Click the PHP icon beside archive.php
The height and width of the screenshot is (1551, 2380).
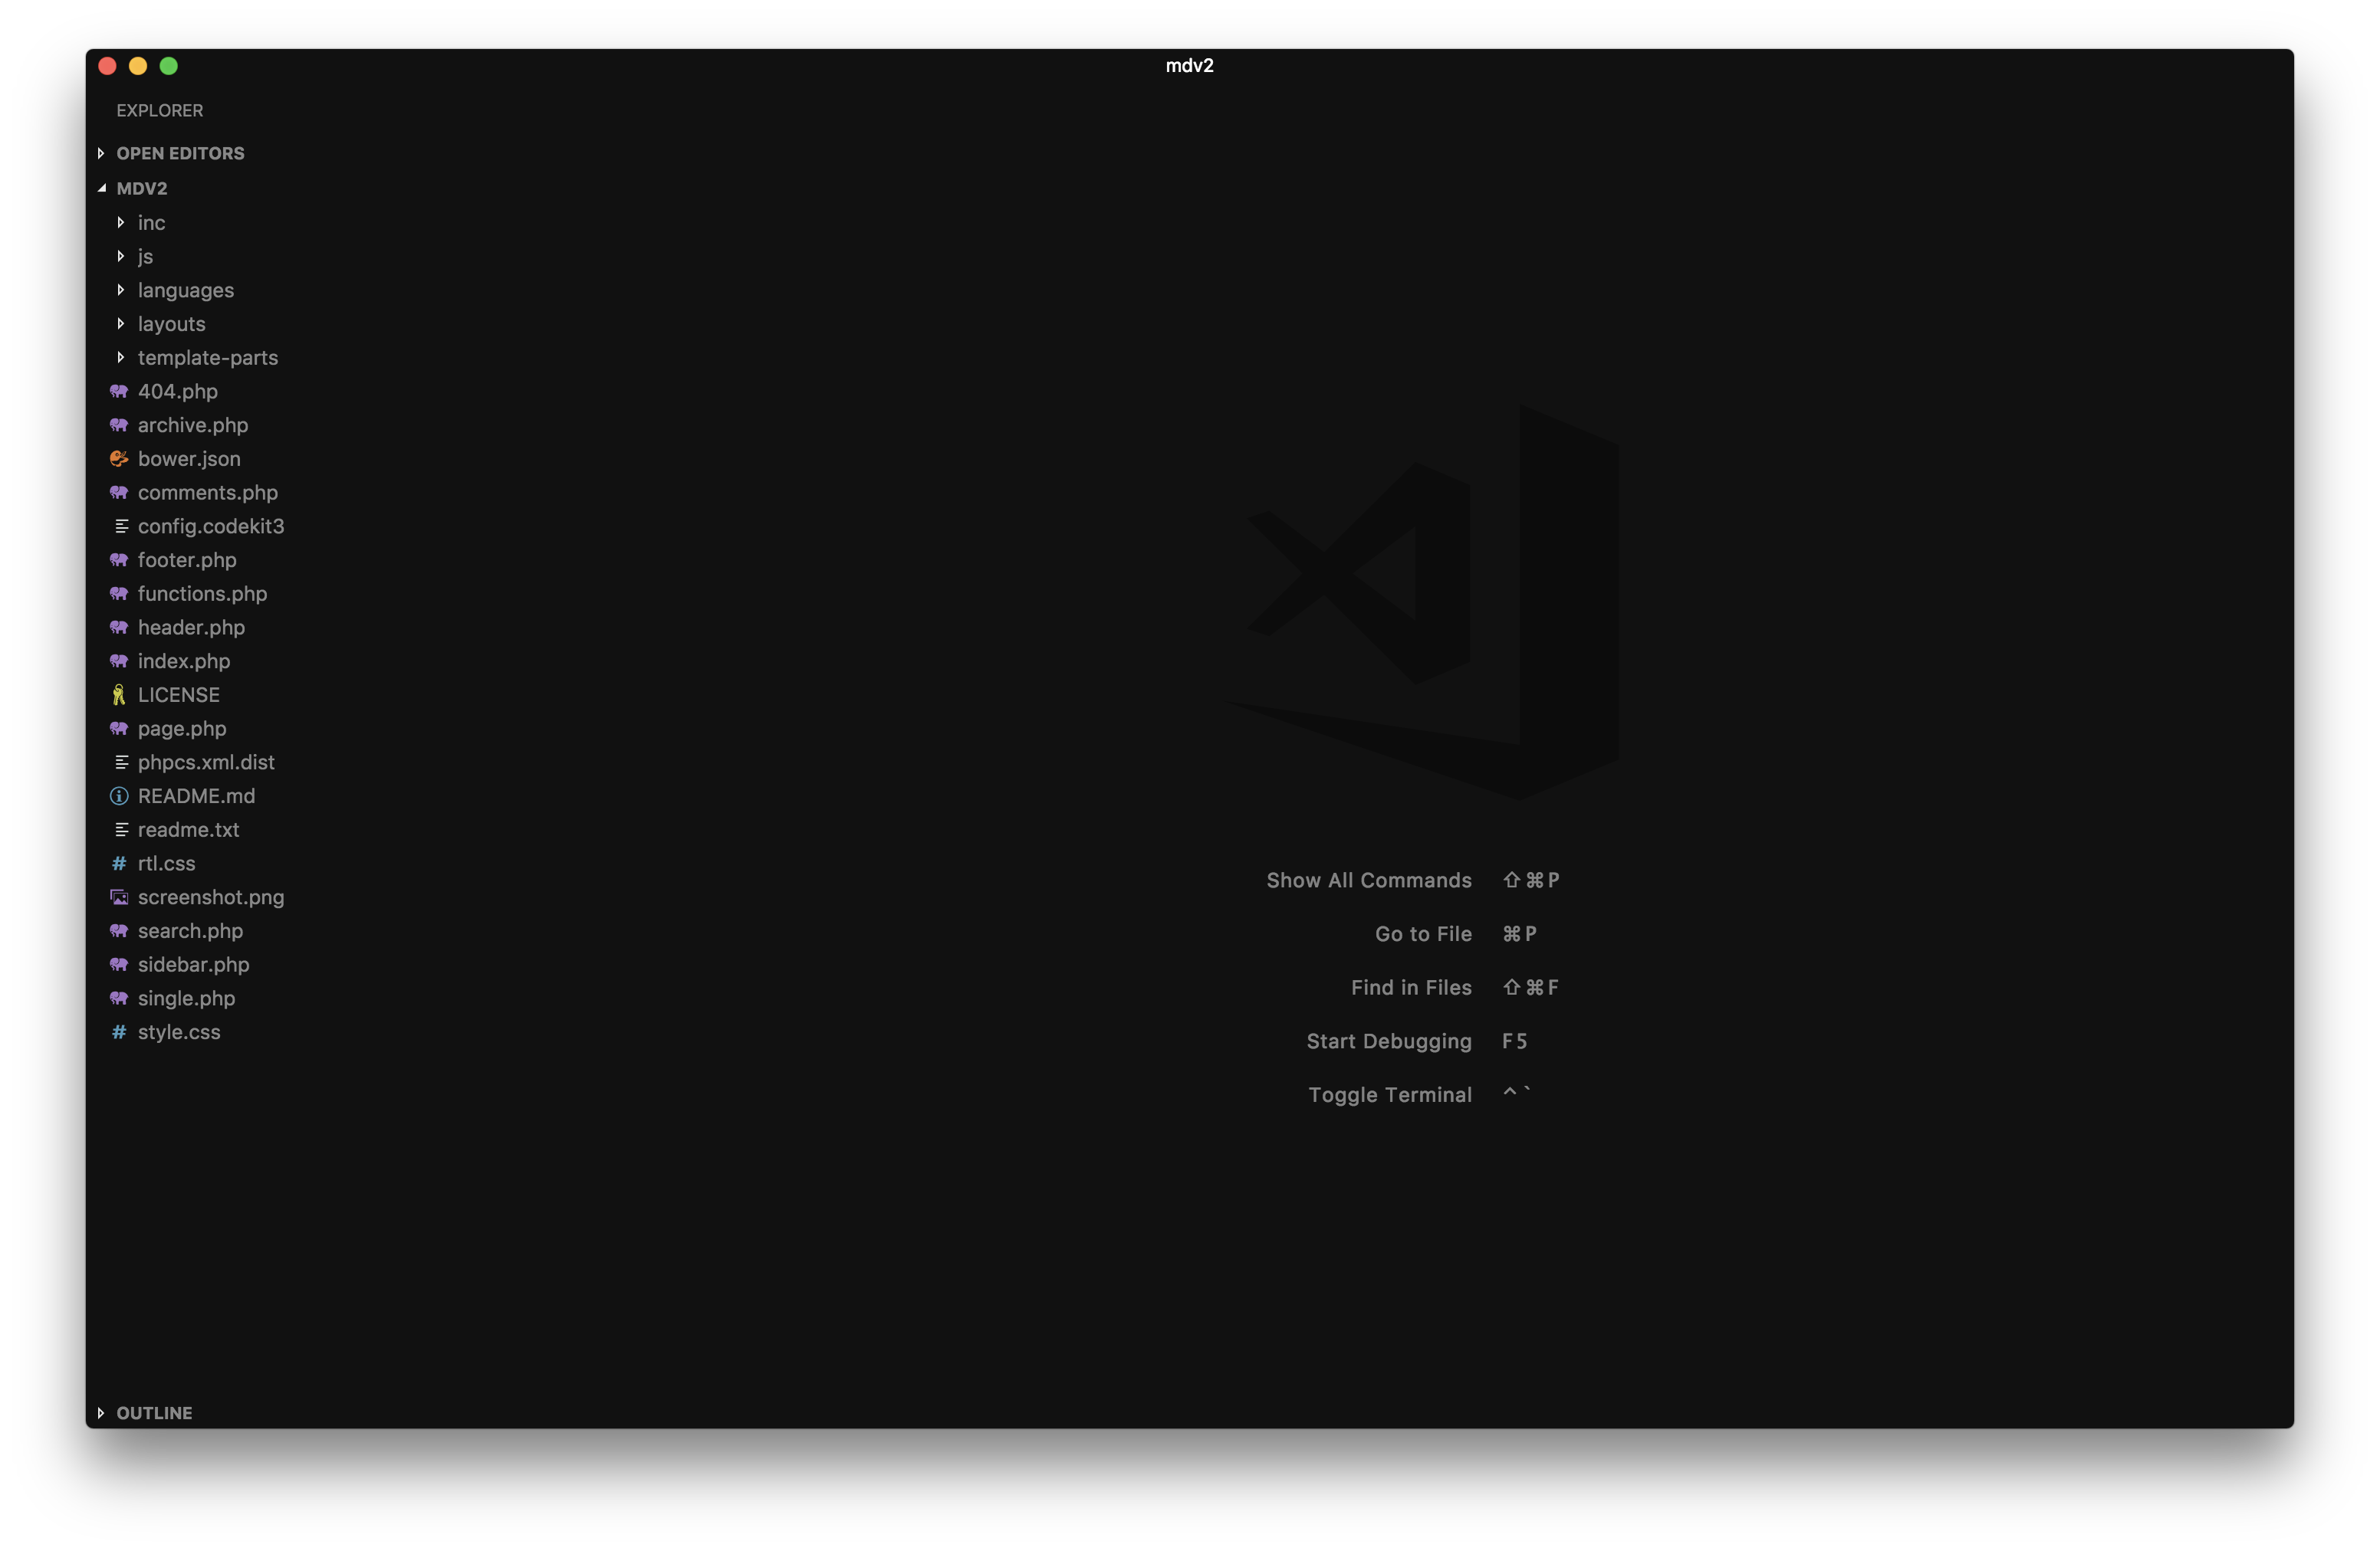click(x=119, y=426)
